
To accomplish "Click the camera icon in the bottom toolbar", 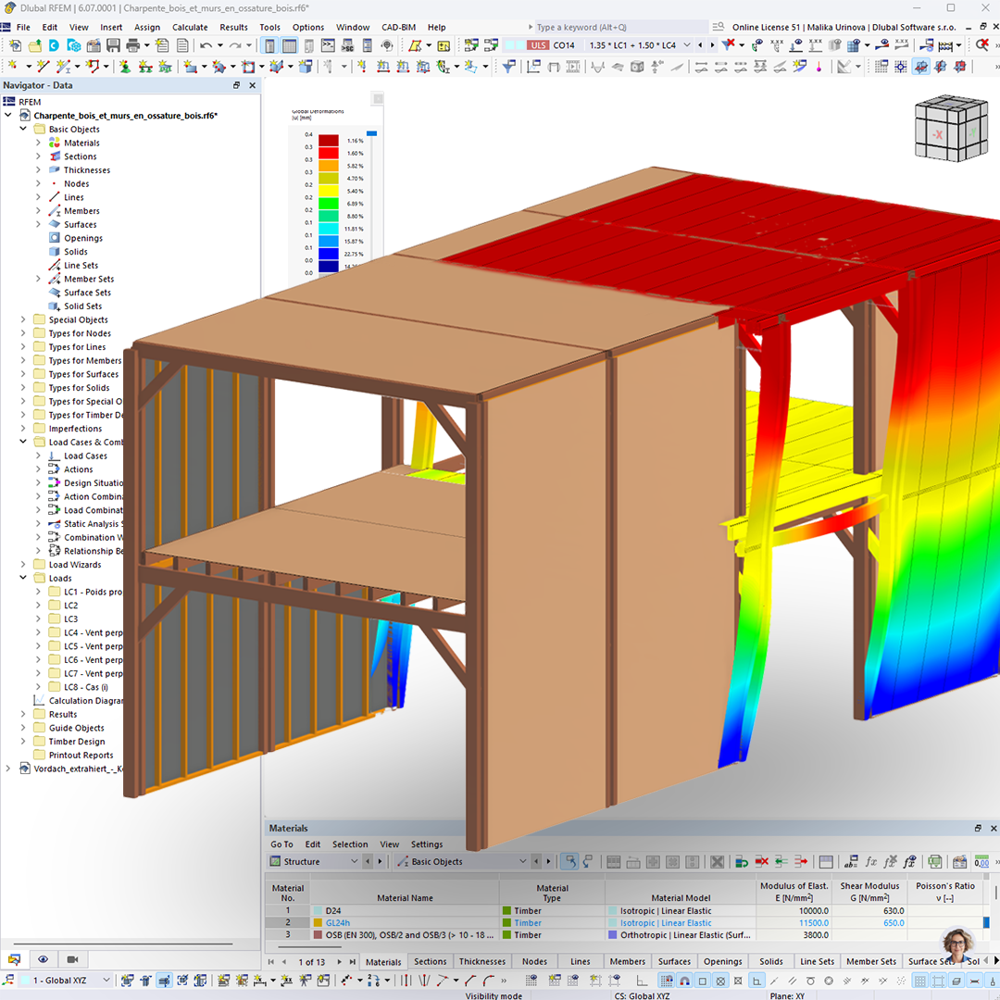I will 73,959.
